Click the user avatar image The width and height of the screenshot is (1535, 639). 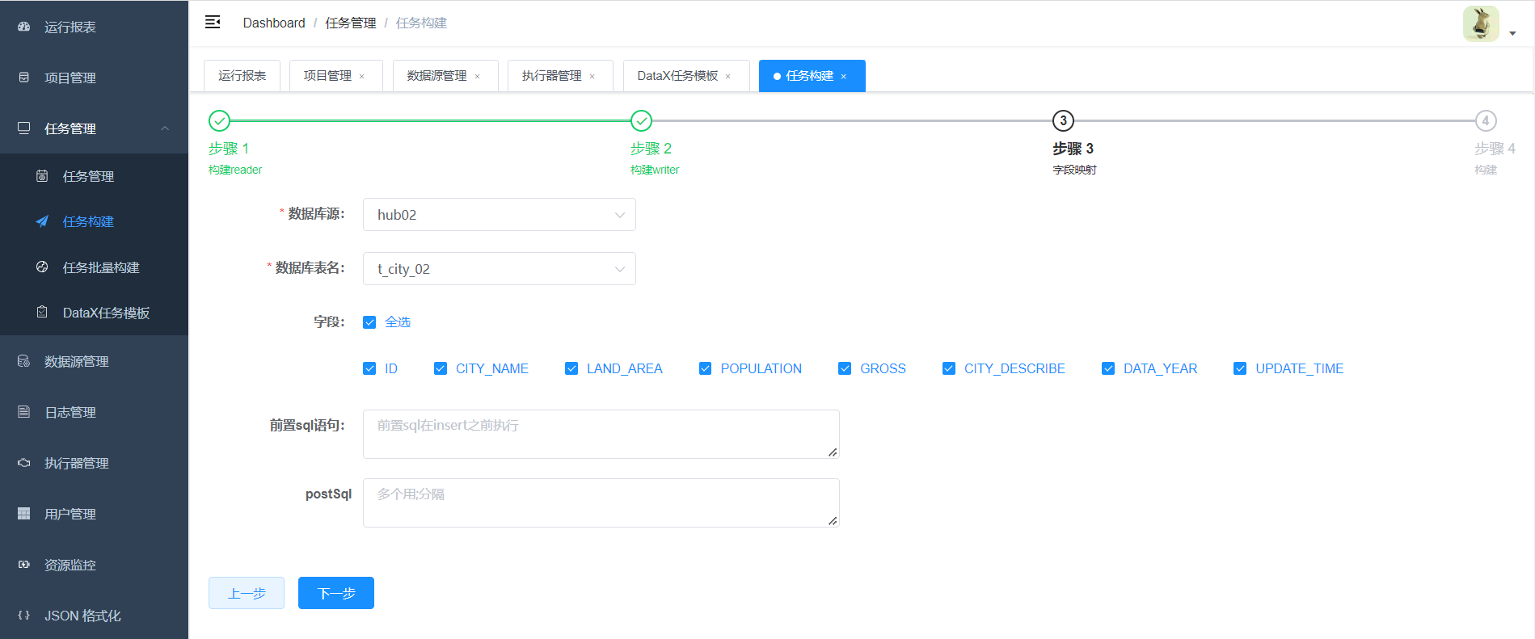click(1481, 23)
